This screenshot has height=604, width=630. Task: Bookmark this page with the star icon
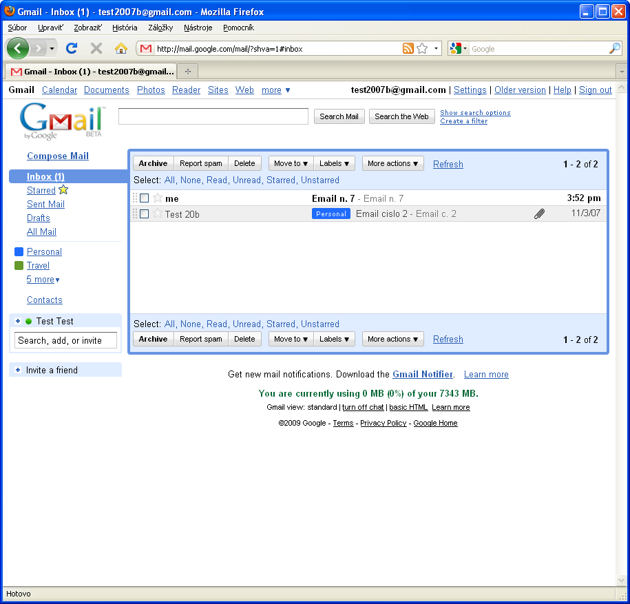[422, 49]
